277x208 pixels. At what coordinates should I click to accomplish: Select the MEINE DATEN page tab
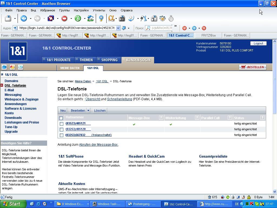point(70,68)
